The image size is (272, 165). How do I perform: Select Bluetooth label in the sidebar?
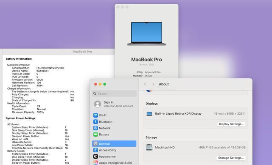(106, 122)
